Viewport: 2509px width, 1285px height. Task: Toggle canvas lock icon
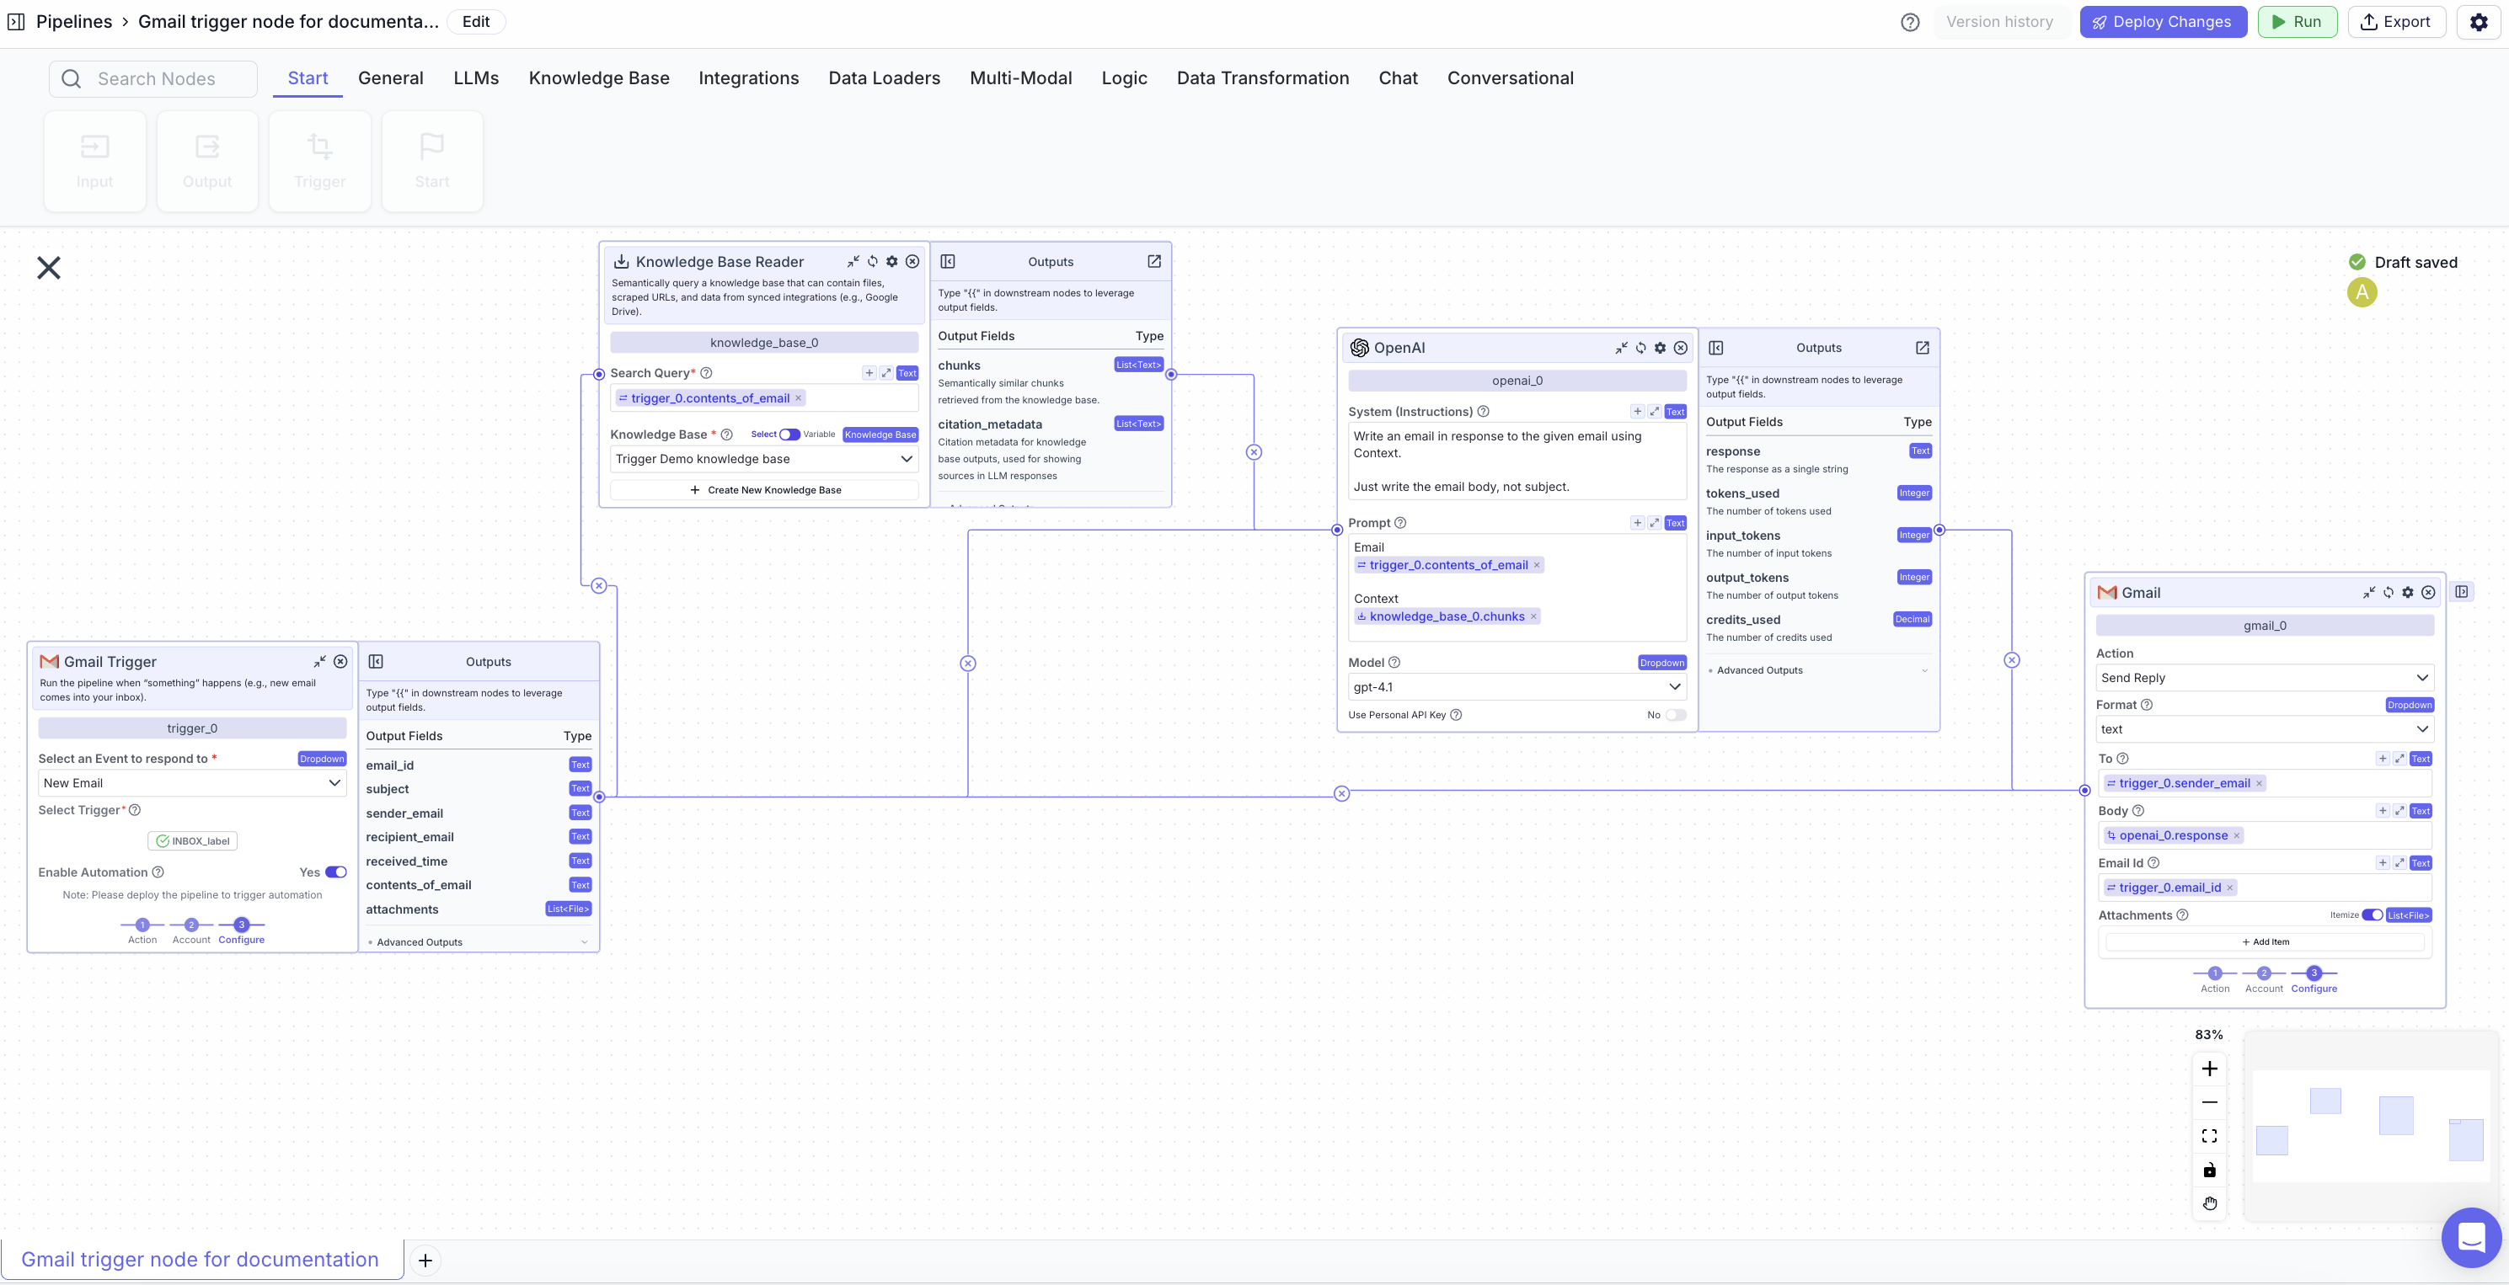2209,1170
